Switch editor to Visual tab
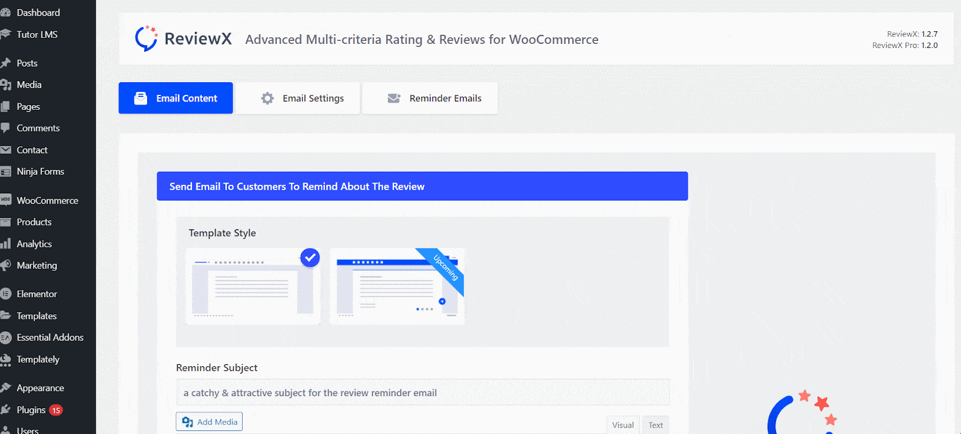The image size is (961, 434). 623,425
